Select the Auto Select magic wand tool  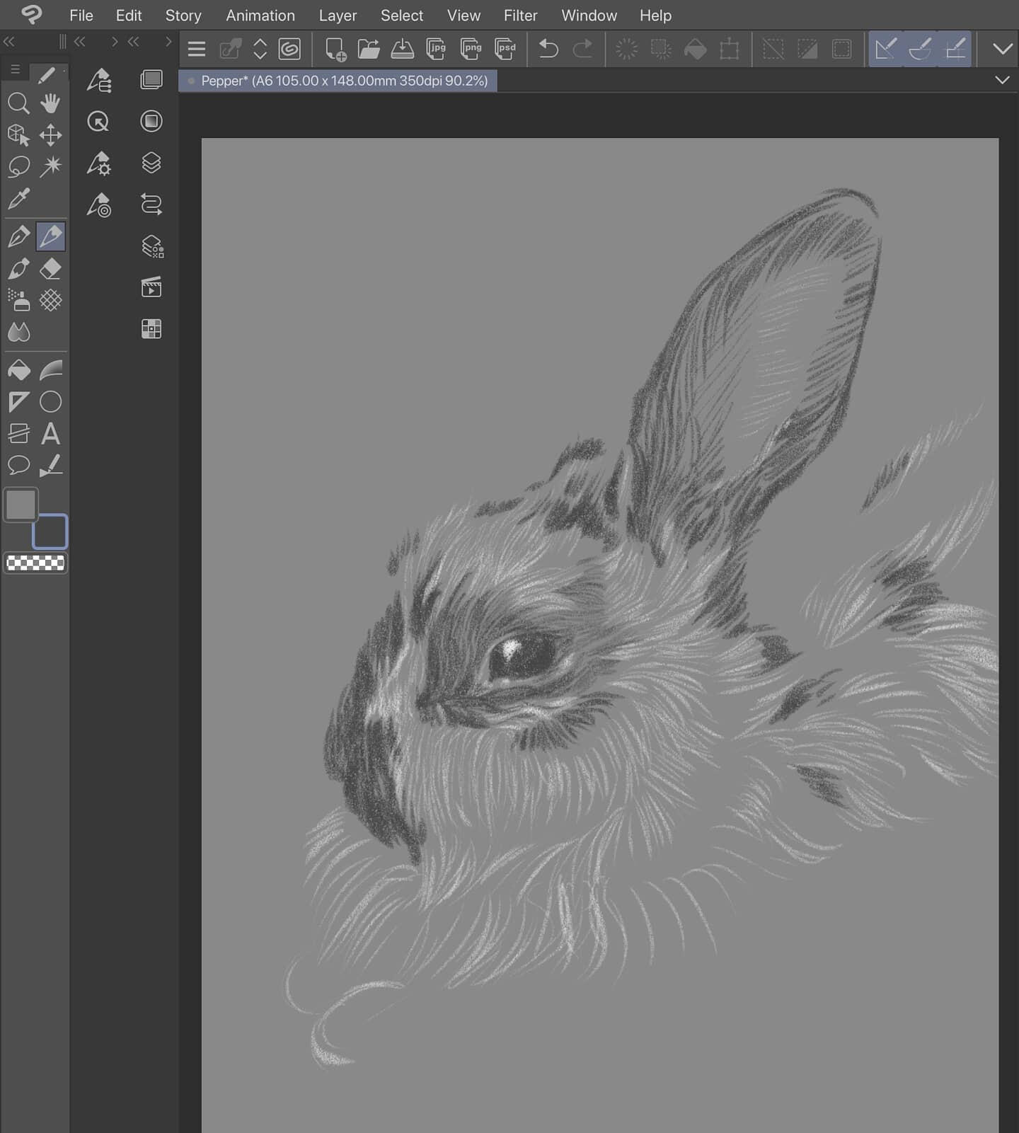pyautogui.click(x=50, y=166)
